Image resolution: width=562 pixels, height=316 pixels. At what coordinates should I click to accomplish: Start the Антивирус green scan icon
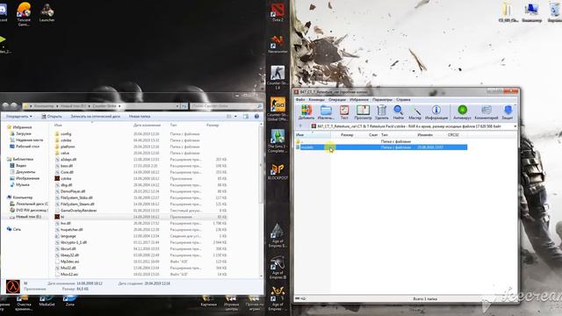point(463,112)
